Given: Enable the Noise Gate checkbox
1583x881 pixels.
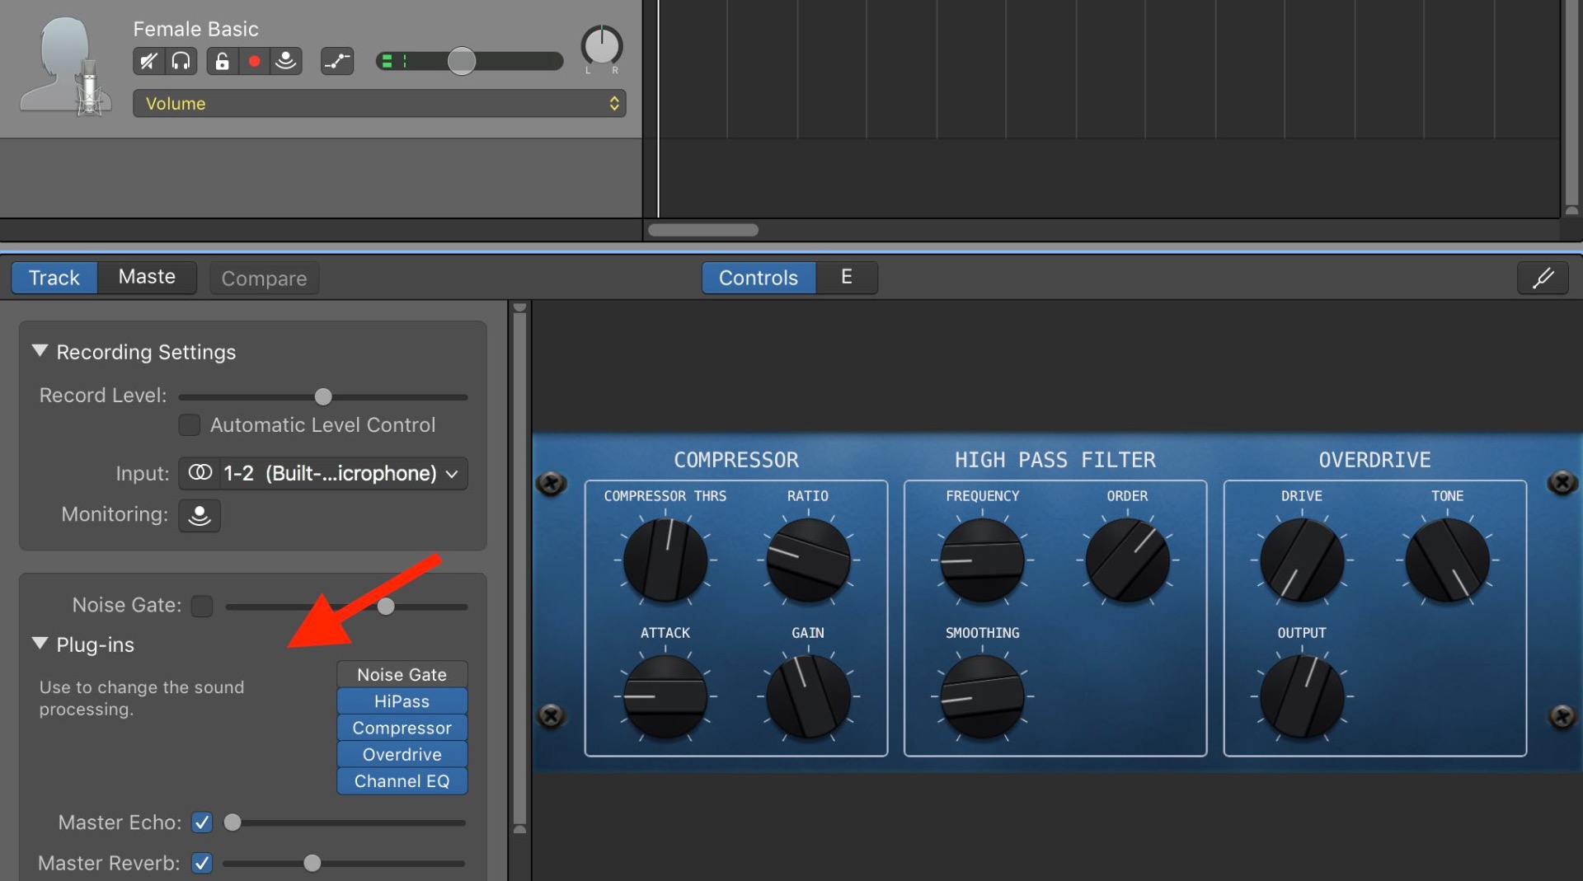Looking at the screenshot, I should pos(202,606).
